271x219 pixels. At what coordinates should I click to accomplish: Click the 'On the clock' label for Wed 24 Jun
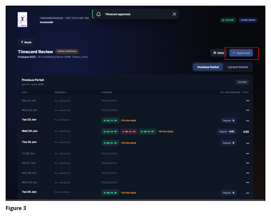coord(166,132)
